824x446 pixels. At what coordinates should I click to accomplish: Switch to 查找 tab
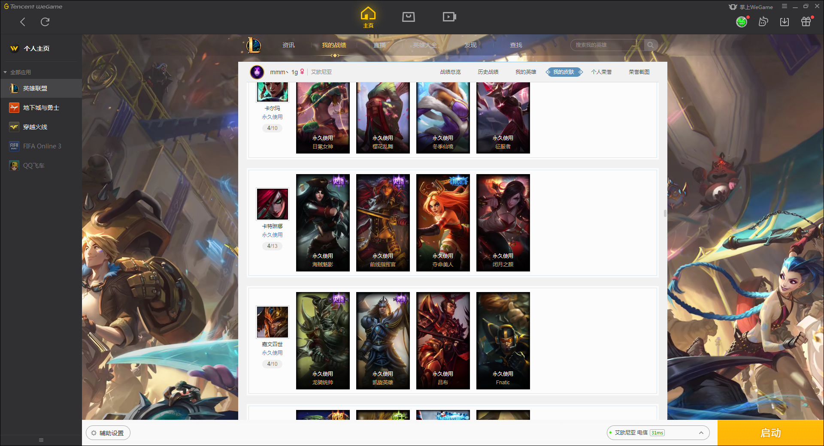[x=516, y=45]
